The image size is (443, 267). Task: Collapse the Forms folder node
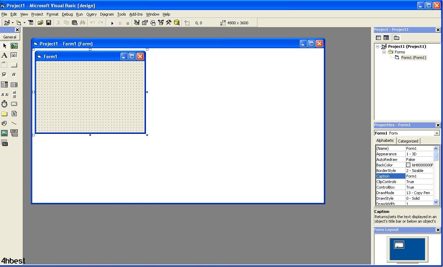point(384,52)
